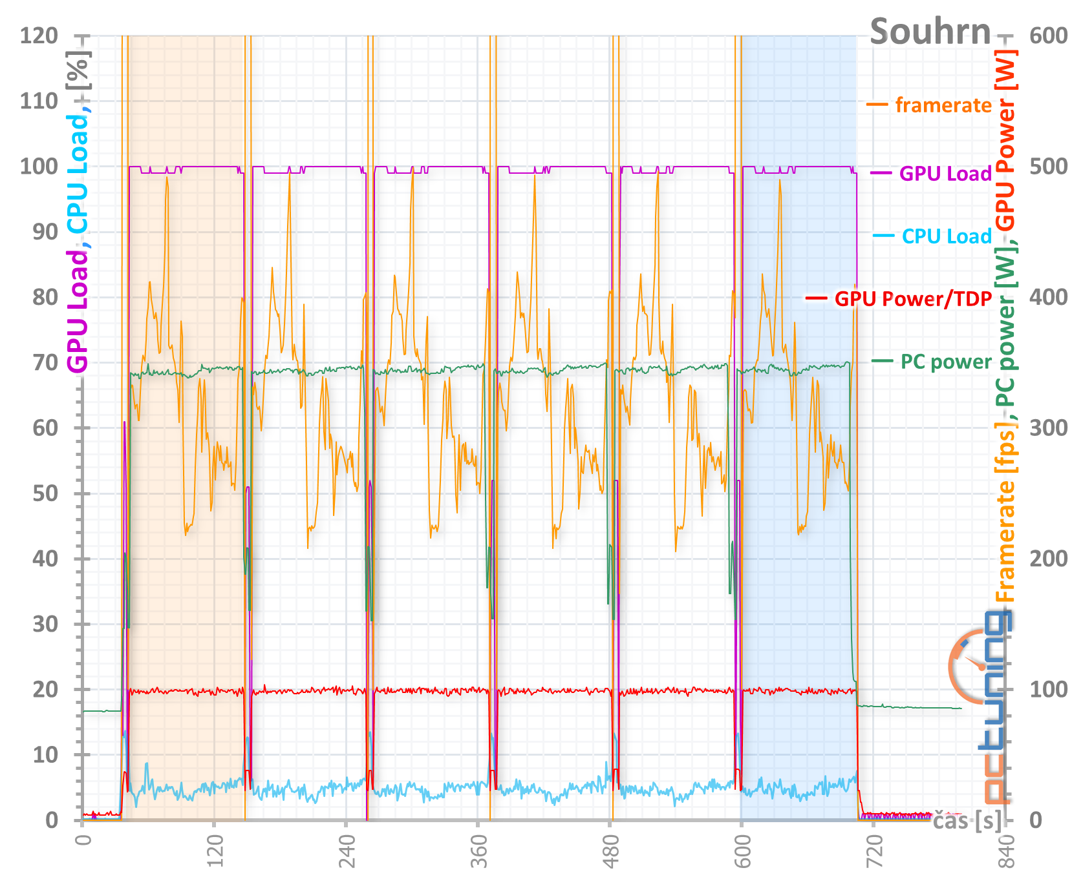Screen dimensions: 1072x879
Task: Click the left axis value 20
Action: tap(45, 689)
